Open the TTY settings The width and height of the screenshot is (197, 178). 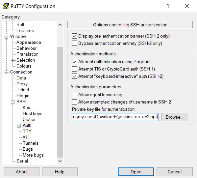(27, 131)
